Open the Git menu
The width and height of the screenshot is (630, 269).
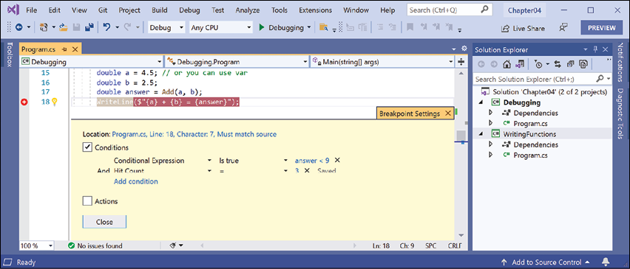(103, 10)
